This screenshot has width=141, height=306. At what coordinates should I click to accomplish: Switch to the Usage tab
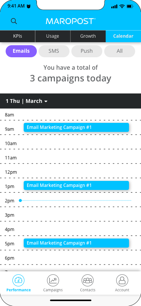[x=53, y=36]
